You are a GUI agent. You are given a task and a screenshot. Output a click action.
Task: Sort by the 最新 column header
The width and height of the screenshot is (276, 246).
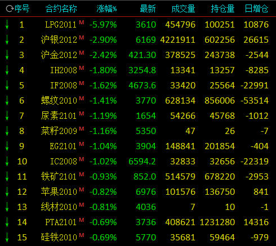[148, 8]
